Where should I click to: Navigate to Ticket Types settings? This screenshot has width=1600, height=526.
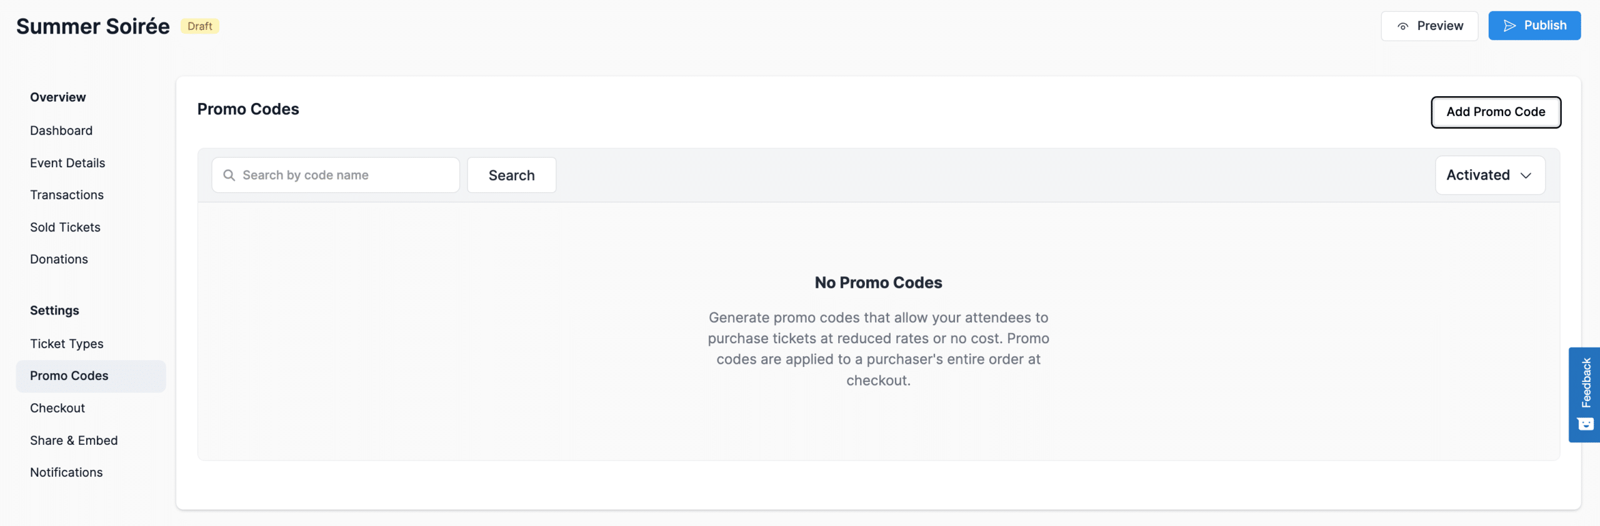66,343
